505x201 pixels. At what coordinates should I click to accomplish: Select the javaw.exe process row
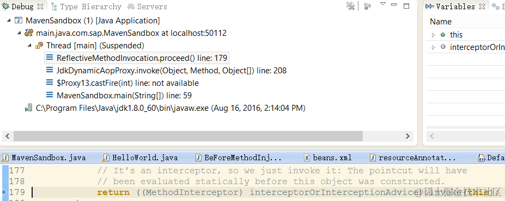click(171, 108)
